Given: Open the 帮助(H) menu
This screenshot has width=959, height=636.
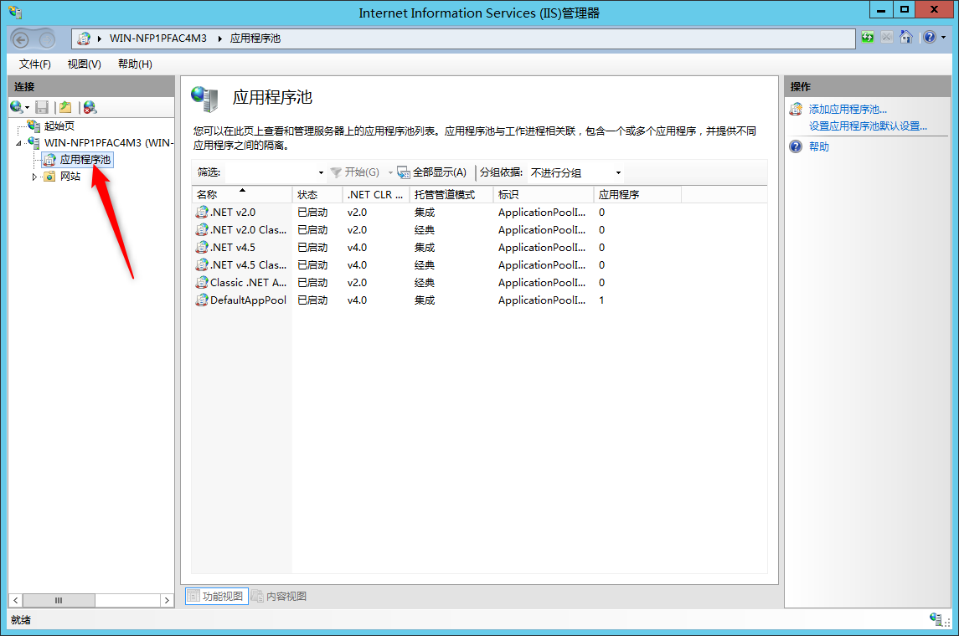Looking at the screenshot, I should click(135, 64).
